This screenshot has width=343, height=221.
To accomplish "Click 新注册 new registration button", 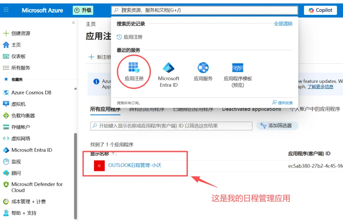I will click(100, 57).
